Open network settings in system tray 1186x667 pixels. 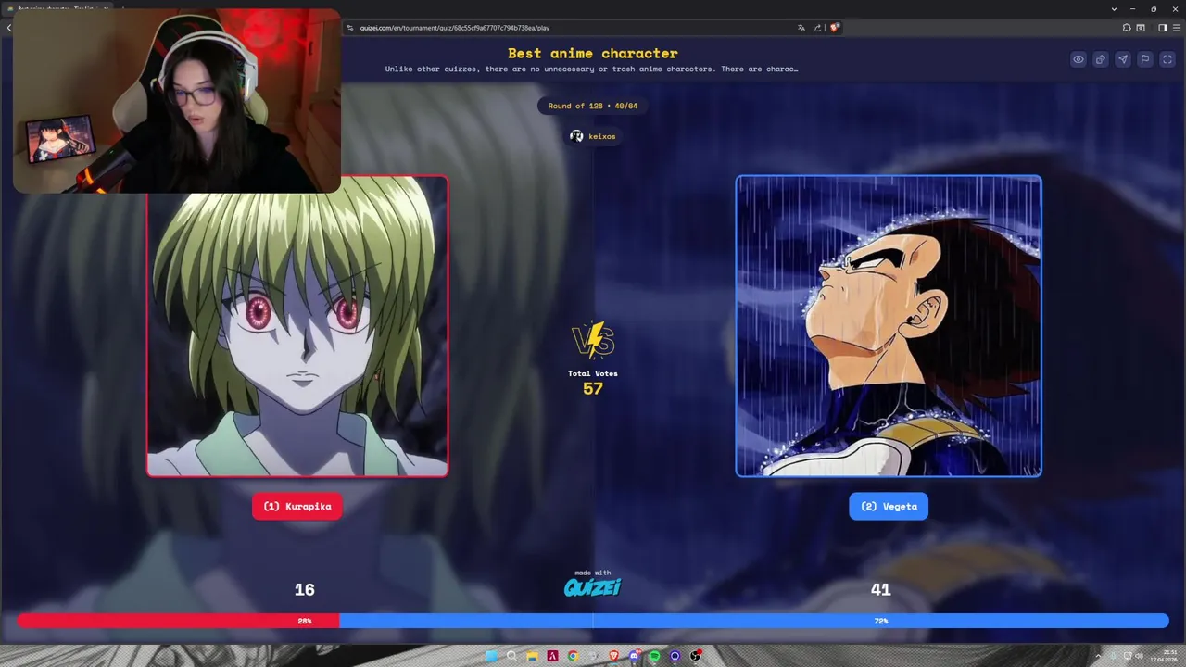(1128, 656)
